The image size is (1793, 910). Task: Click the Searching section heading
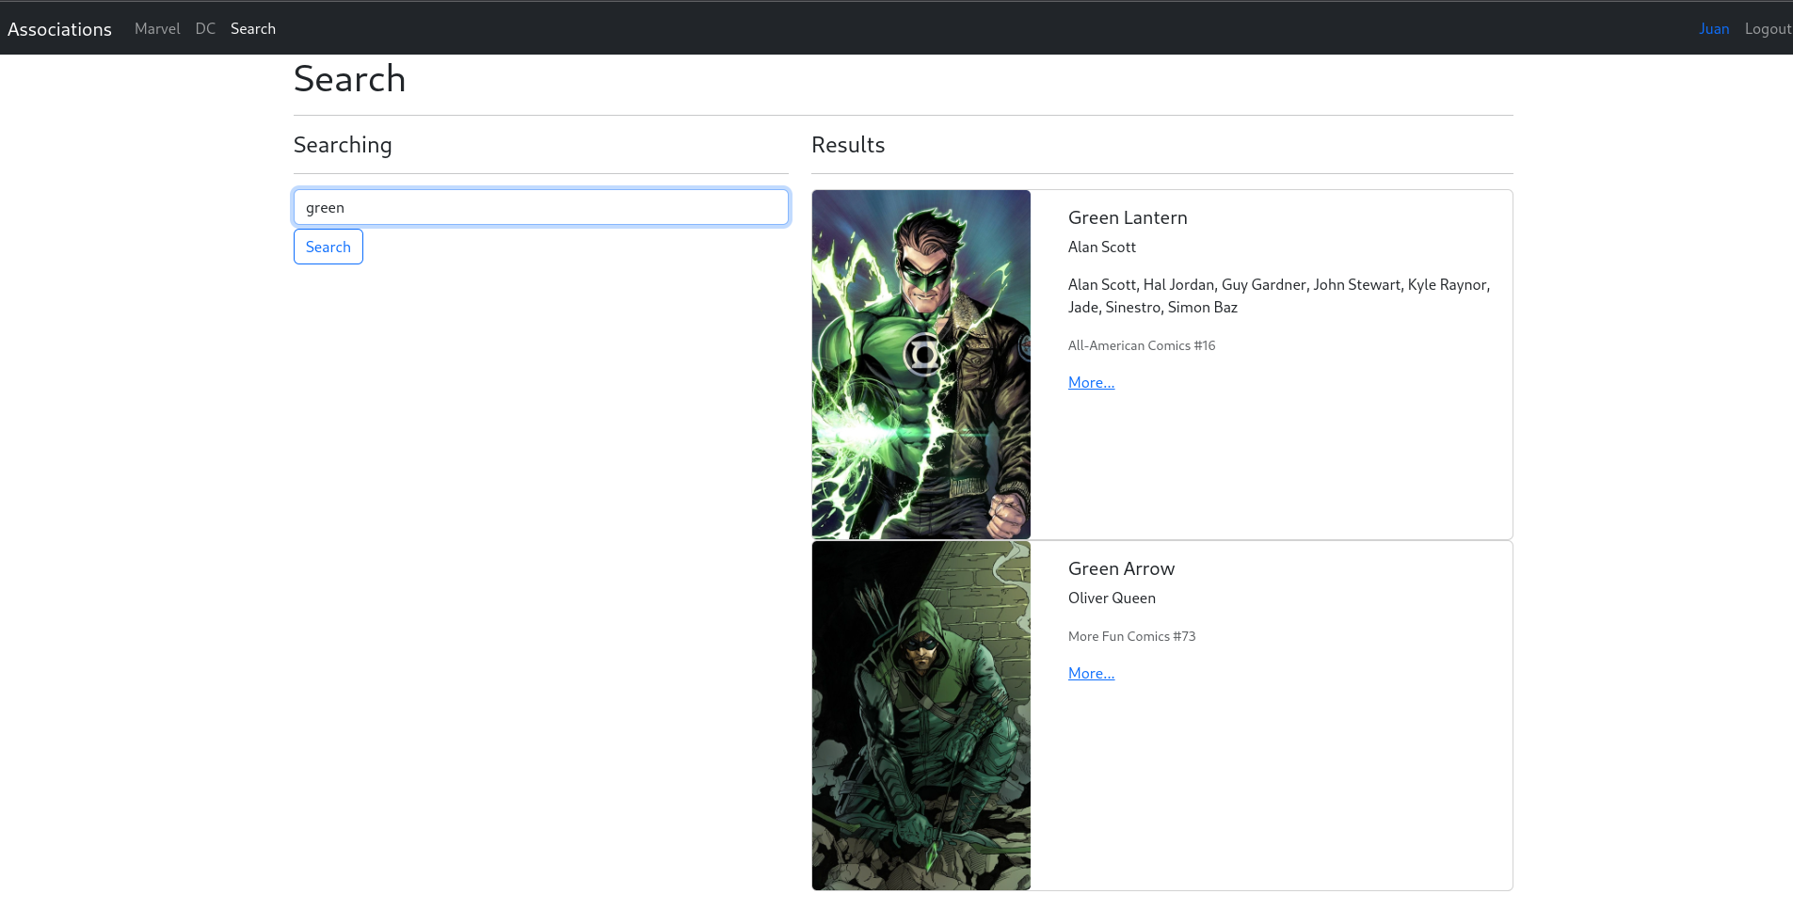click(343, 145)
